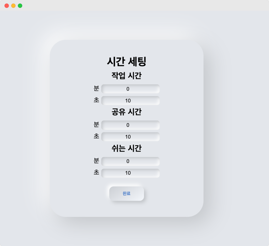Click the 쉬는 시간 section heading

127,148
